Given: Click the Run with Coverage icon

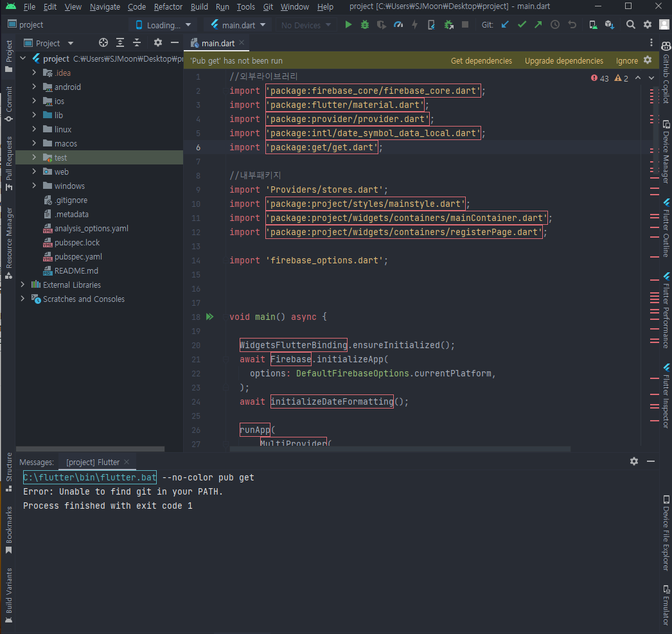Looking at the screenshot, I should [x=382, y=25].
